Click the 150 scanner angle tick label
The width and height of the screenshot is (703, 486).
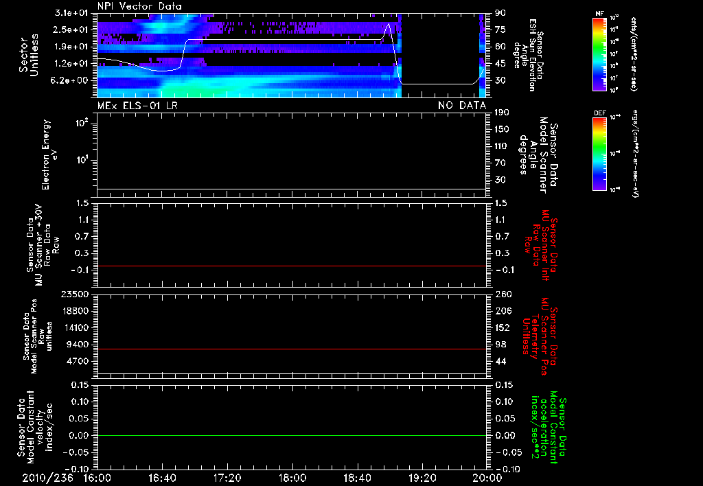[x=502, y=130]
